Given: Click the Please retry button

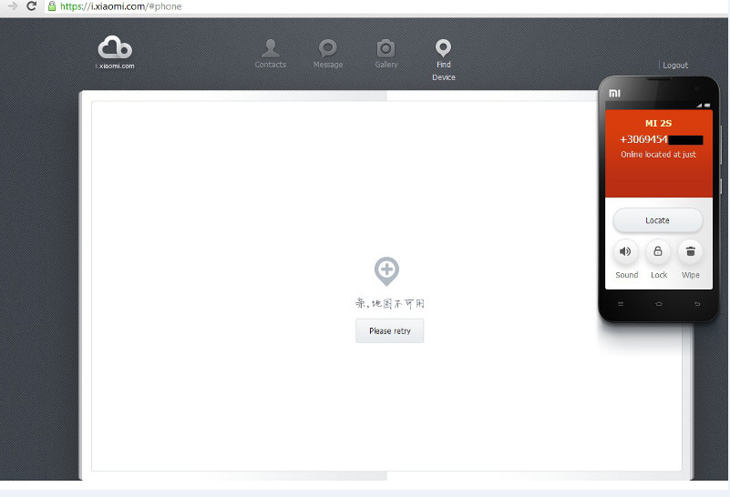Looking at the screenshot, I should (389, 331).
